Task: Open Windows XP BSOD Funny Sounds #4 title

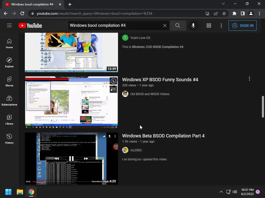Action: tap(160, 79)
